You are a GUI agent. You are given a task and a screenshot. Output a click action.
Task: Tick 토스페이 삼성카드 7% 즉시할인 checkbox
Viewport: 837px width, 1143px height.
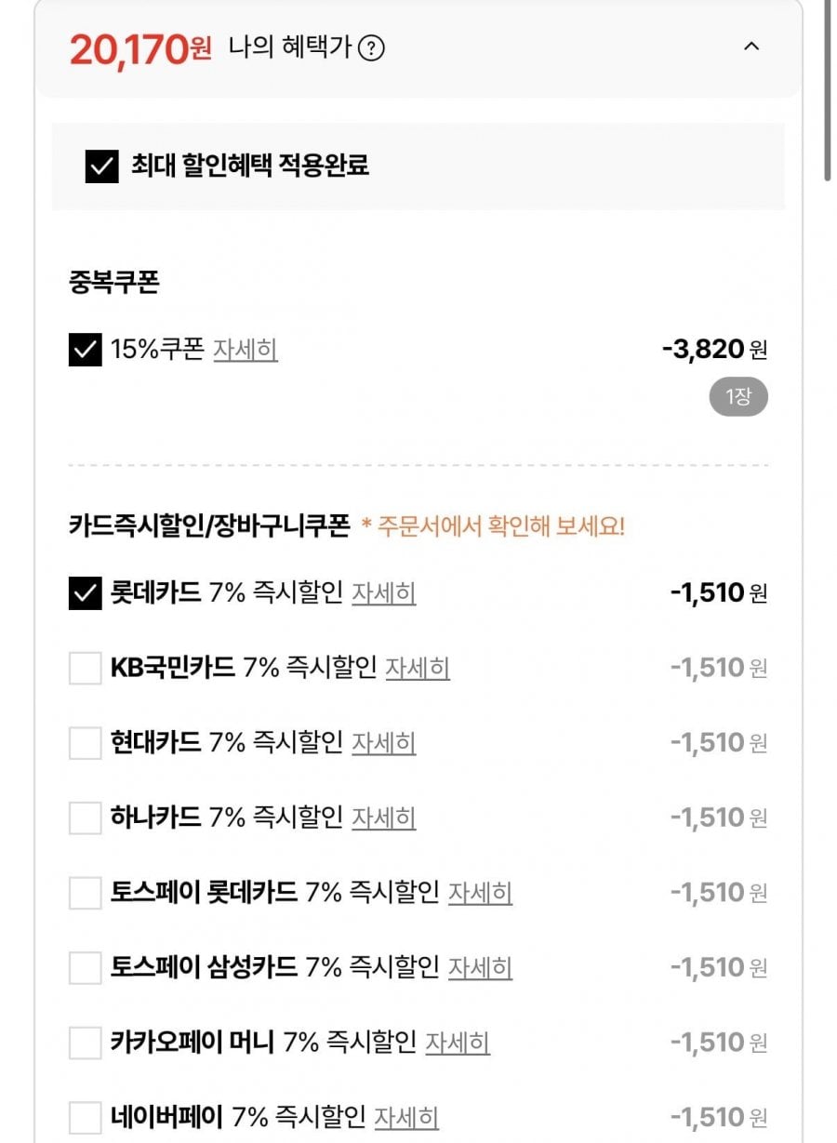85,967
